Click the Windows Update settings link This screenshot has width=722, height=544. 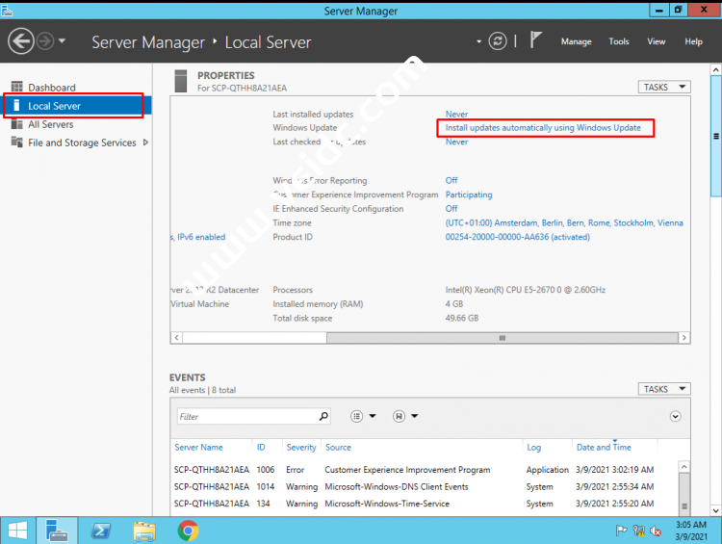[x=543, y=128]
